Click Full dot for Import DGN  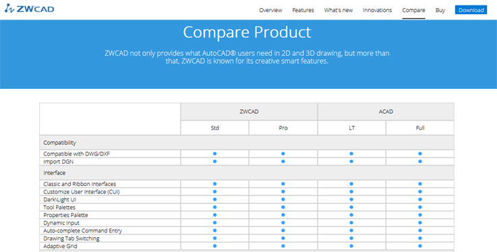click(x=420, y=162)
